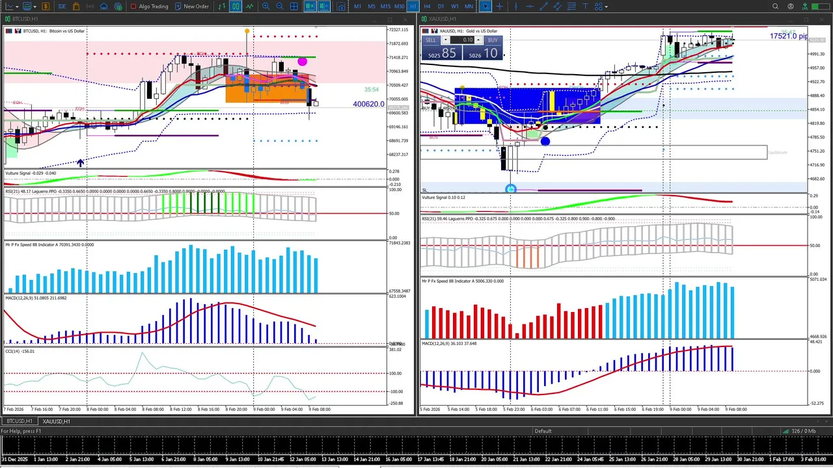Screen dimensions: 833x468
Task: Draw a trendline
Action: (543, 6)
